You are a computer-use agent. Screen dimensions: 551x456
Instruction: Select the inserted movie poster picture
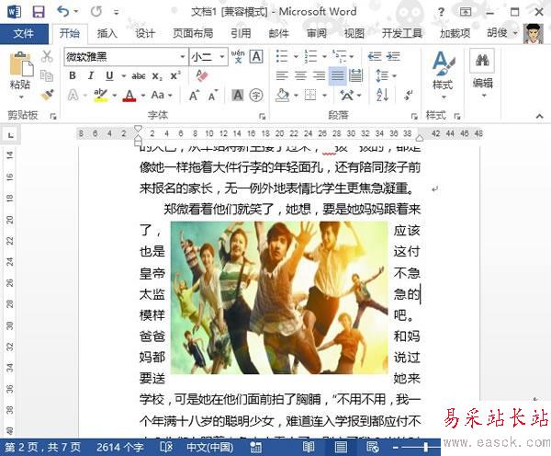point(279,298)
